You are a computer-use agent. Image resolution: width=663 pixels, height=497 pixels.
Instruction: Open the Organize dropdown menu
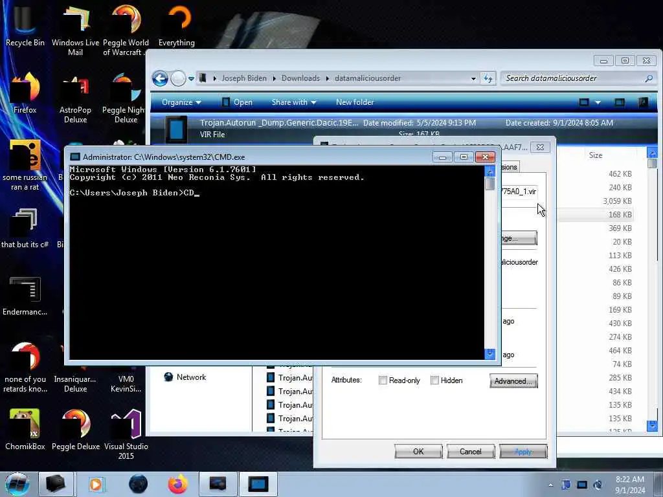click(x=181, y=102)
